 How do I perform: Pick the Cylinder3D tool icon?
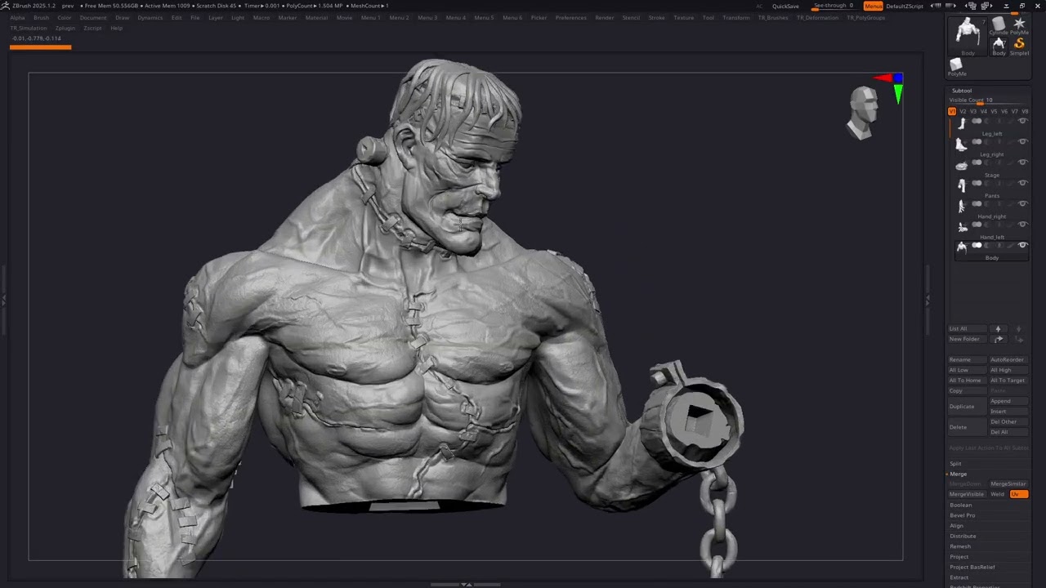pos(999,24)
